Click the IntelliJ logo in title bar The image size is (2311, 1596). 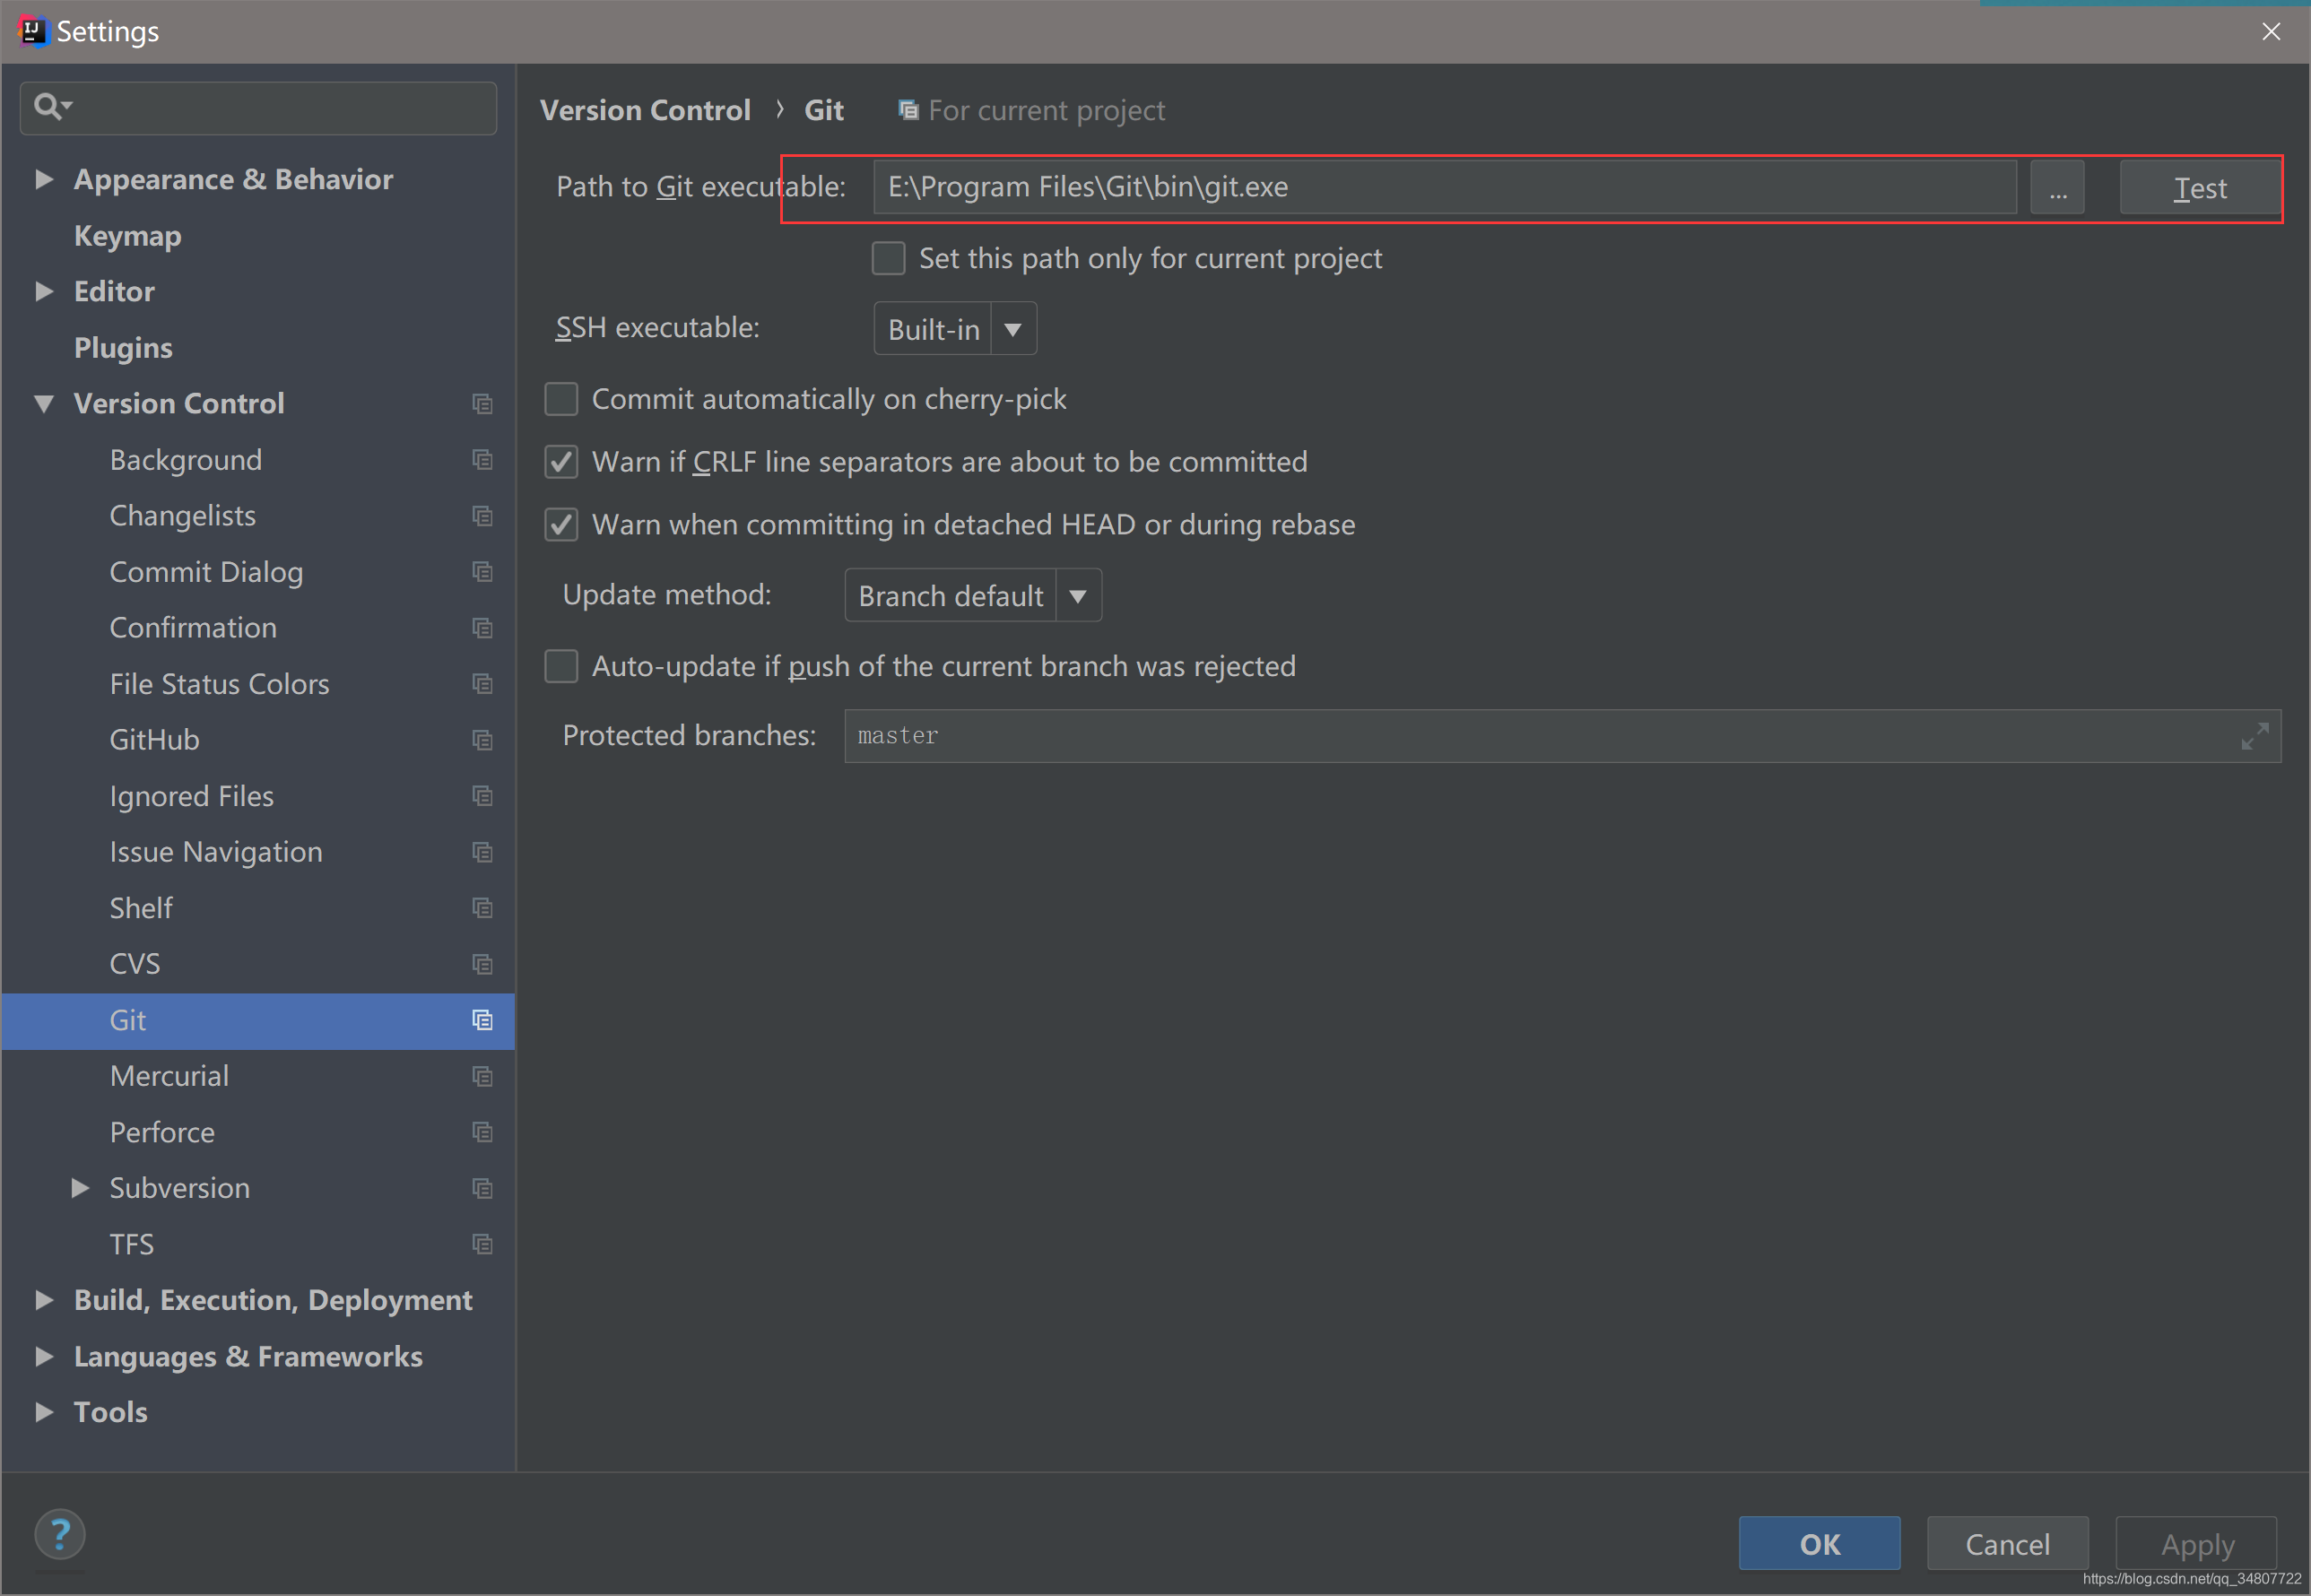tap(33, 31)
